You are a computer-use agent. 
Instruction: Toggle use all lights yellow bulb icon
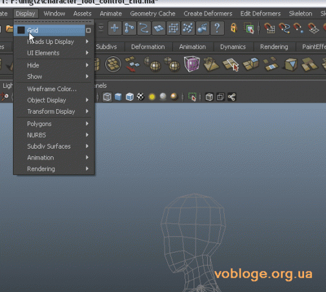[152, 97]
